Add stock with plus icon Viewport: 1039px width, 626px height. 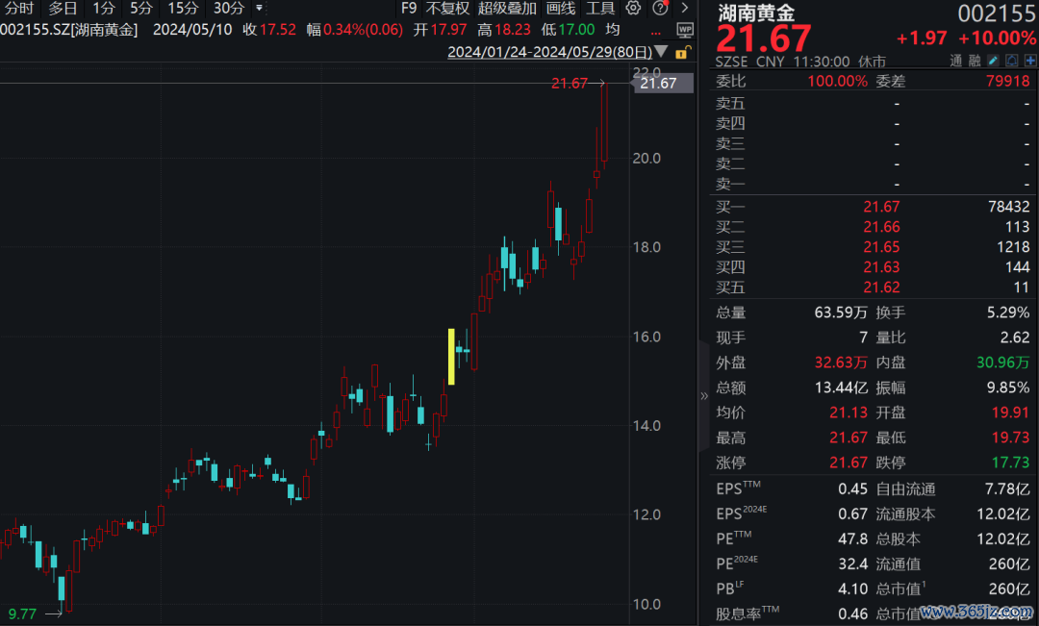pos(1030,61)
